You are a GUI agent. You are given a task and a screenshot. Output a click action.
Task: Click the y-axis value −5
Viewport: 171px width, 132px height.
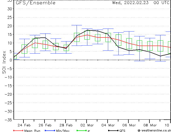pos(9,69)
